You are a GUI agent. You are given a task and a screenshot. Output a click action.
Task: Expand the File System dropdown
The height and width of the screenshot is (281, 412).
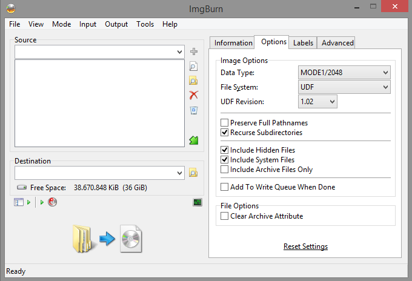click(x=344, y=87)
